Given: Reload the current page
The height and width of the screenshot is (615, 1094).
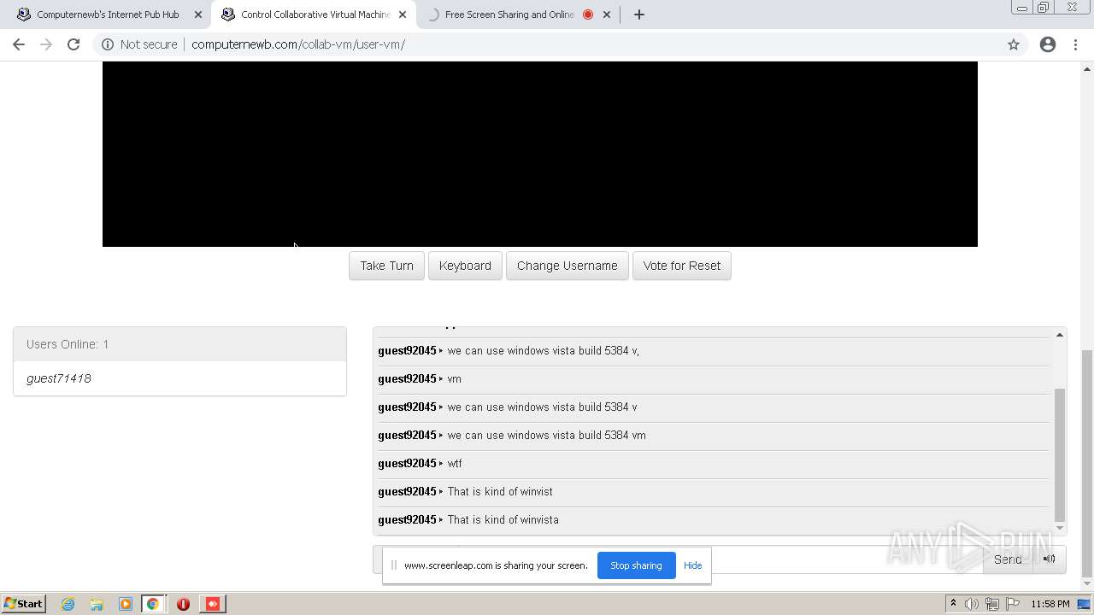Looking at the screenshot, I should coord(74,44).
